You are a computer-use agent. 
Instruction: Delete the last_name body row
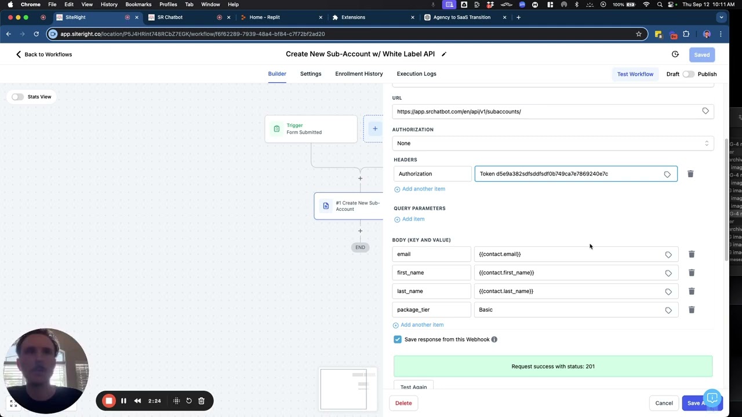point(692,291)
